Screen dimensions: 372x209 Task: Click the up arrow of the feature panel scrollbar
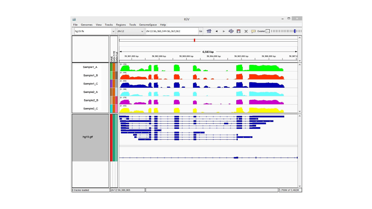300,116
